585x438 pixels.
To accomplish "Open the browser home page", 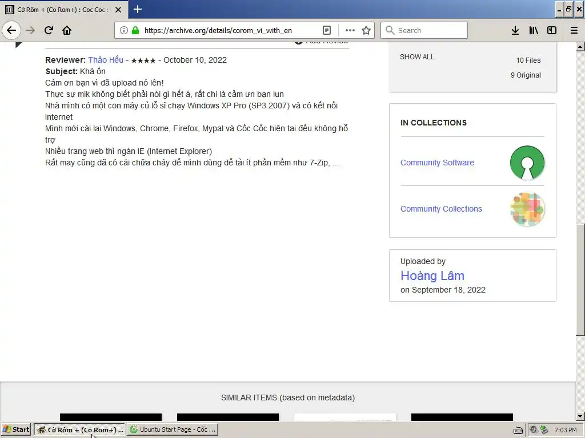I will [67, 30].
